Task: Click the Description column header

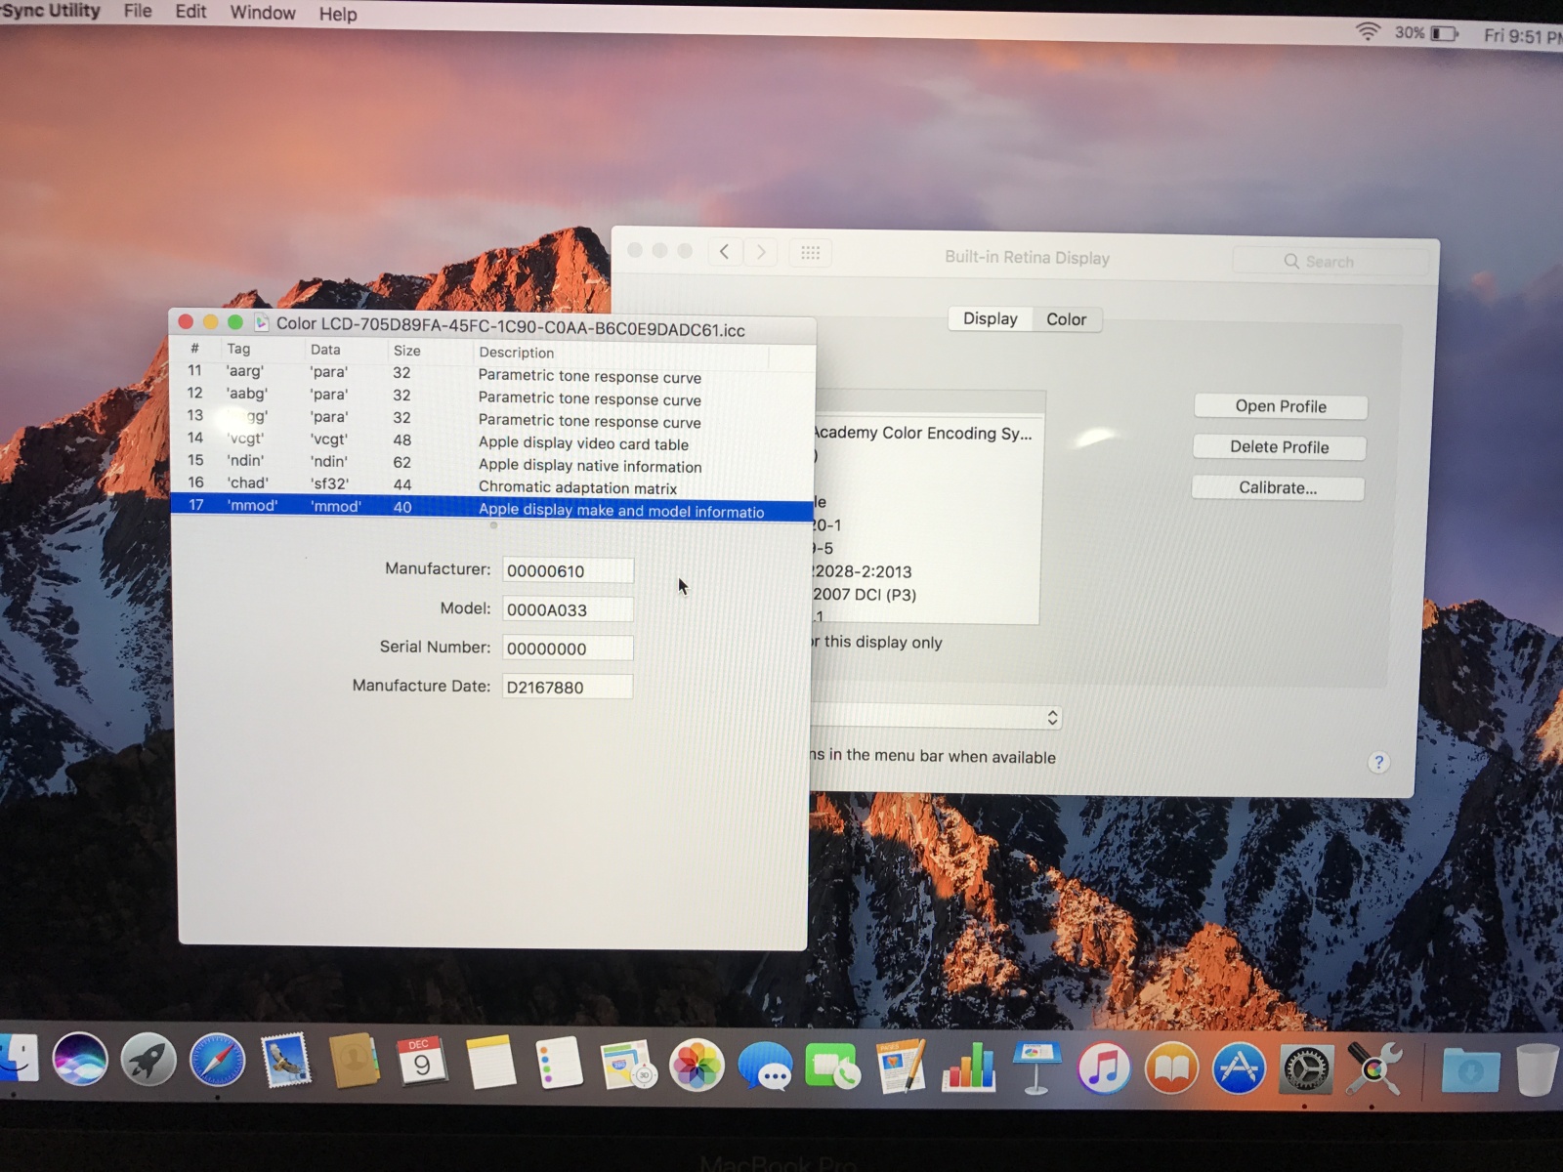Action: coord(517,353)
